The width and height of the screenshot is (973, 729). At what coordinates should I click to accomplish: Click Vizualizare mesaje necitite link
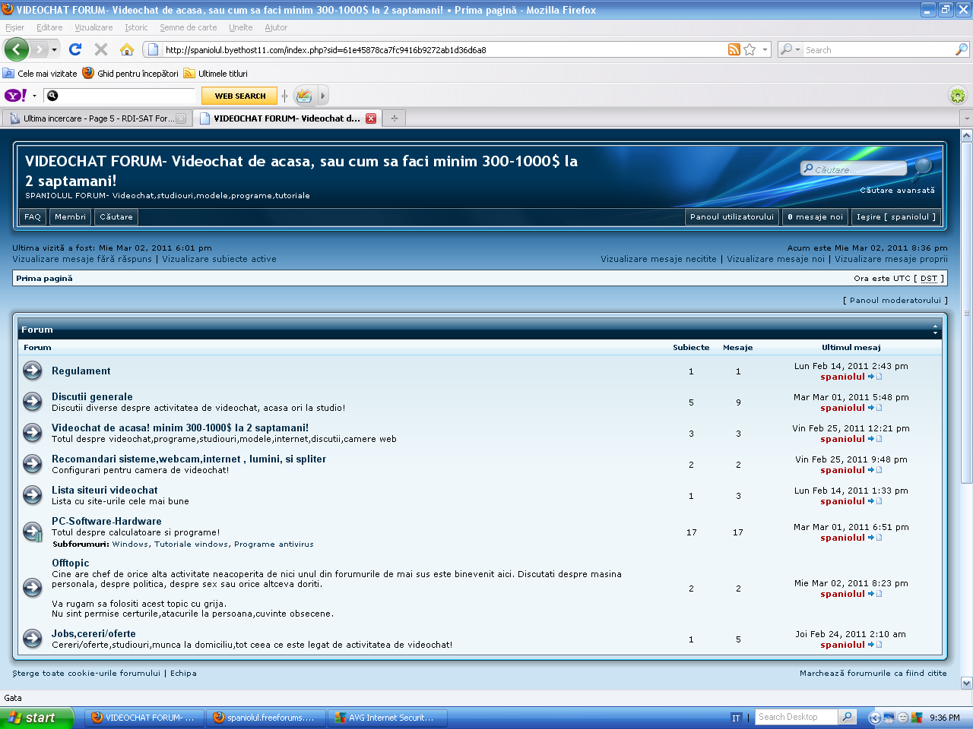pyautogui.click(x=658, y=259)
